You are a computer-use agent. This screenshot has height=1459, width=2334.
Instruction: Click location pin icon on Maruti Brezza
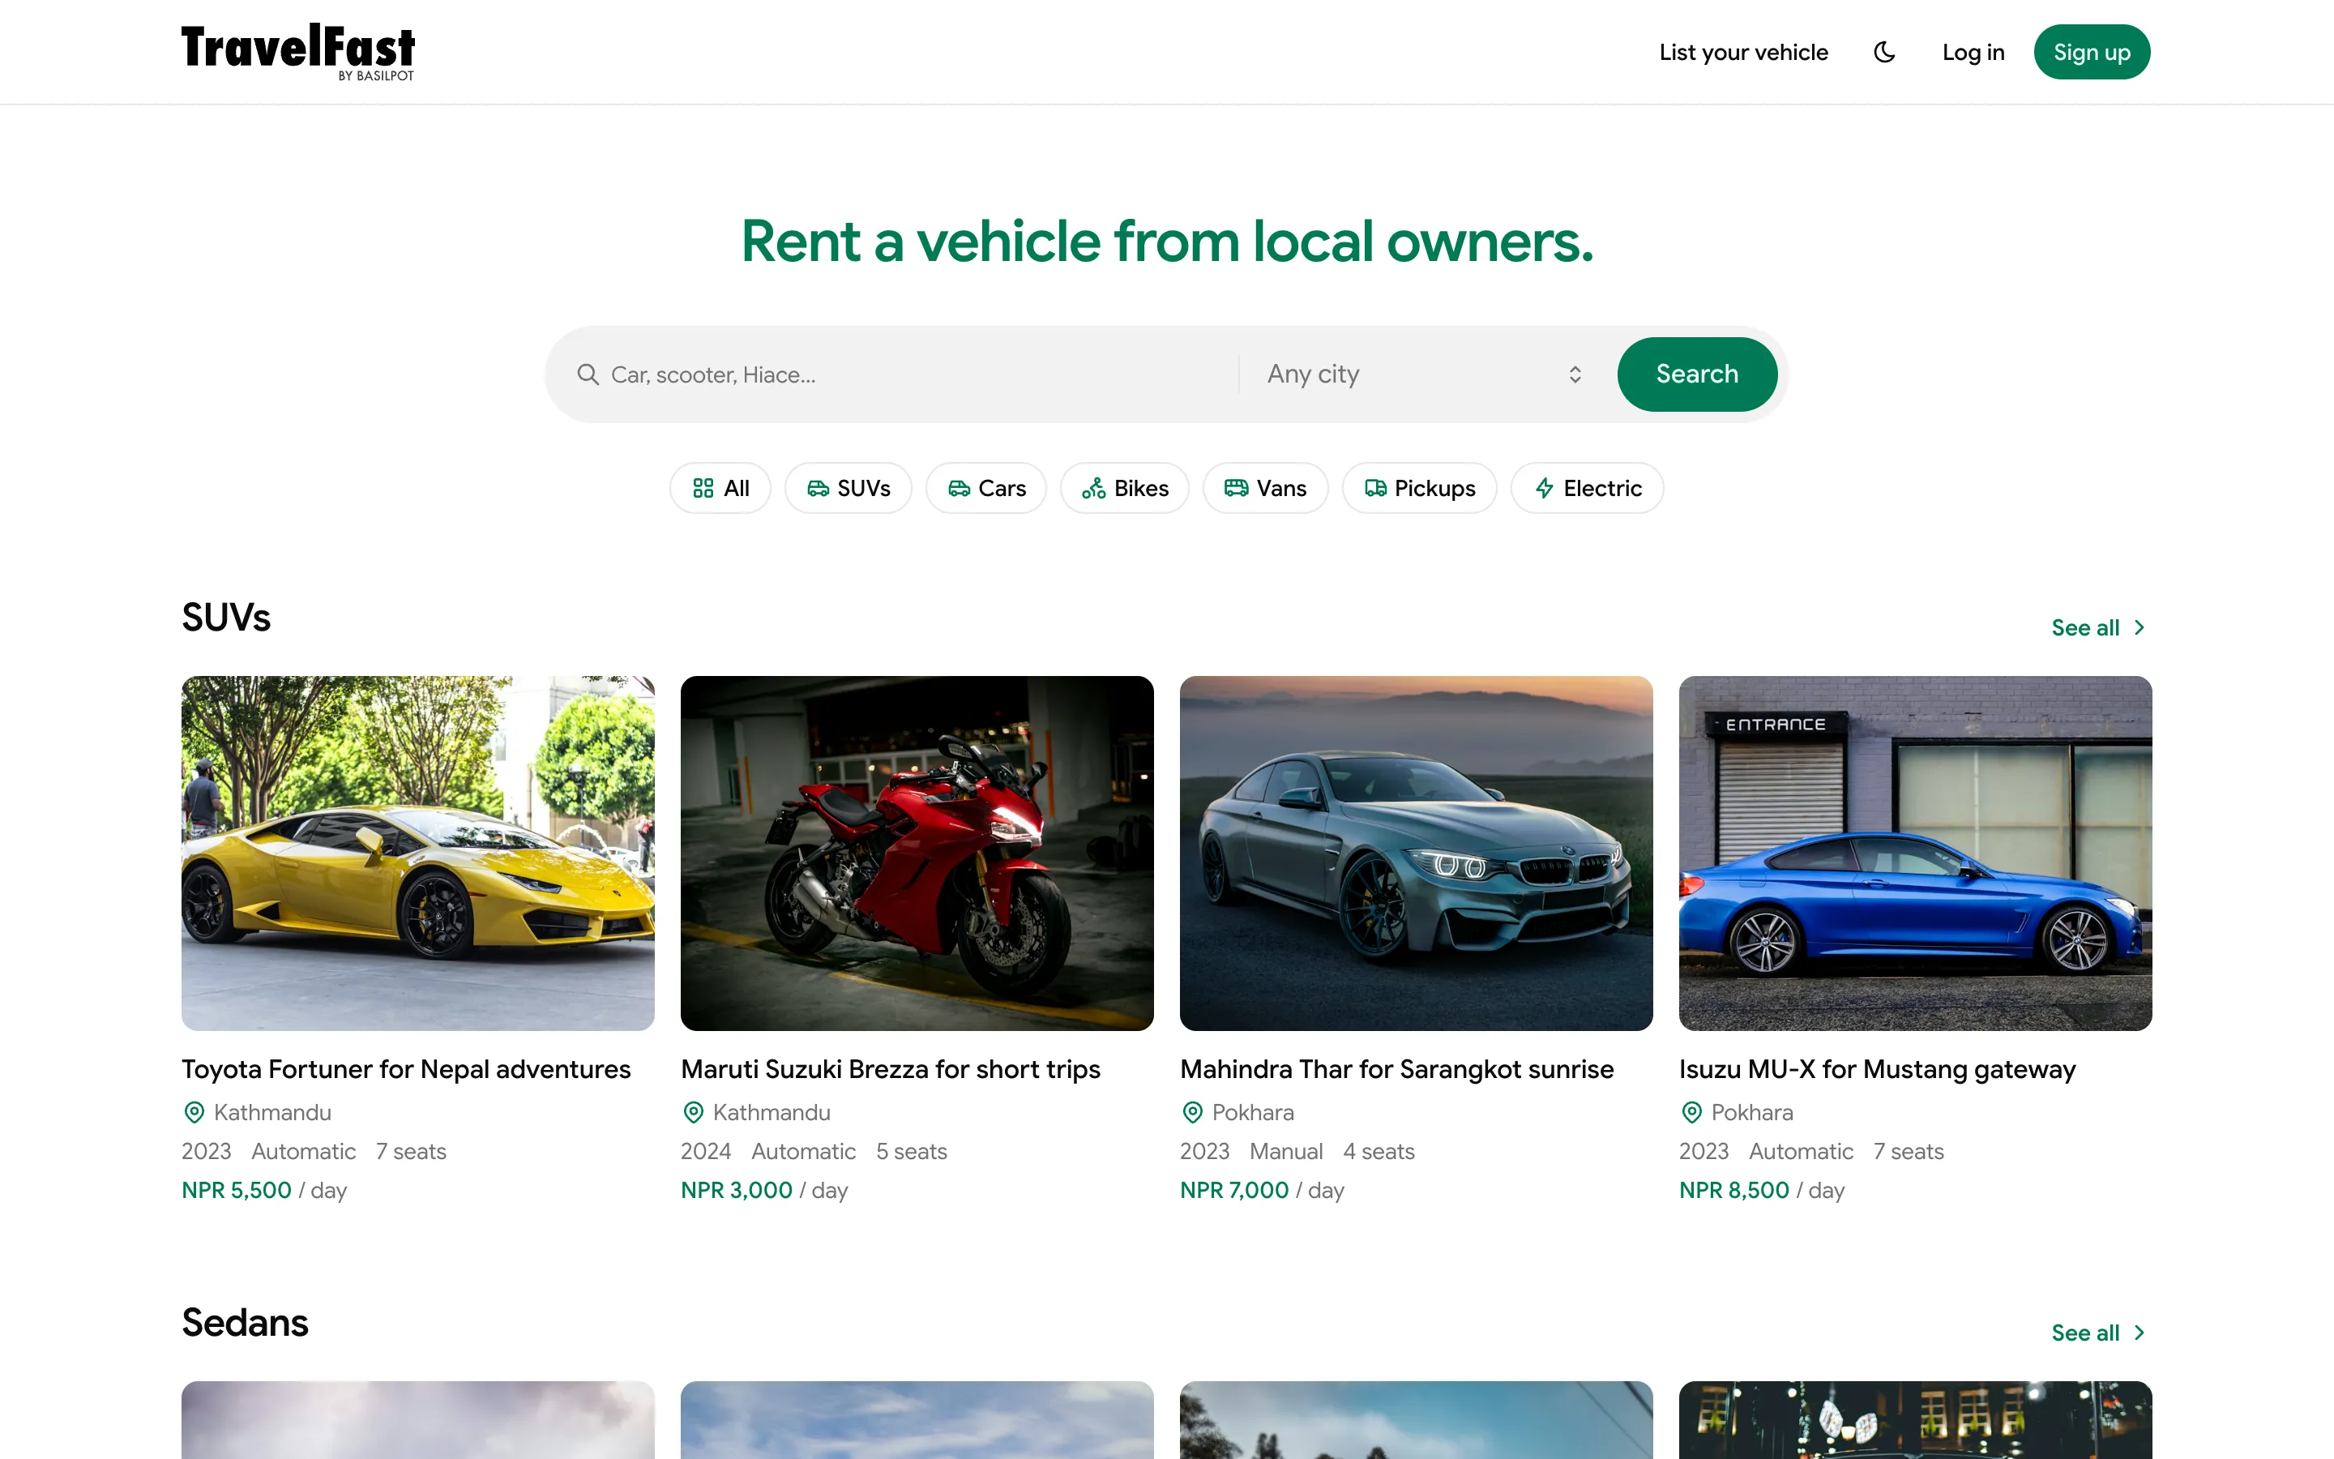coord(692,1113)
